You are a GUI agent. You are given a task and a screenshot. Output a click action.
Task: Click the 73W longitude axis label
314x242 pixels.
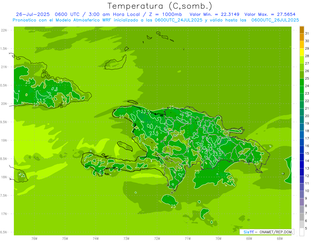(126, 239)
